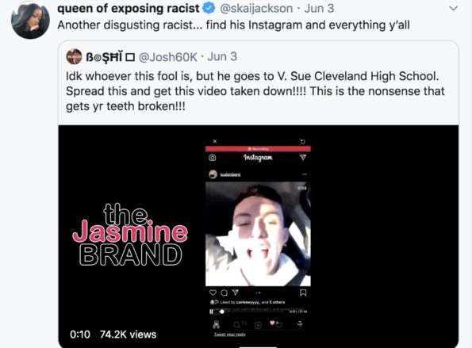The height and width of the screenshot is (348, 472).
Task: Click the Tweet your reply field
Action: [x=230, y=335]
